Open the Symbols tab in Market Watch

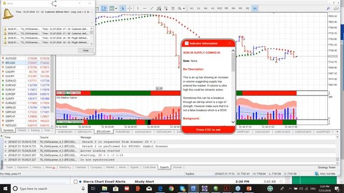(x=9, y=130)
